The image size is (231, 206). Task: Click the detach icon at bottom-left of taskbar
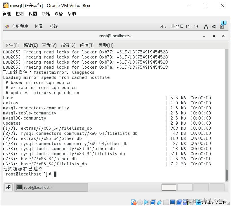pyautogui.click(x=8, y=187)
